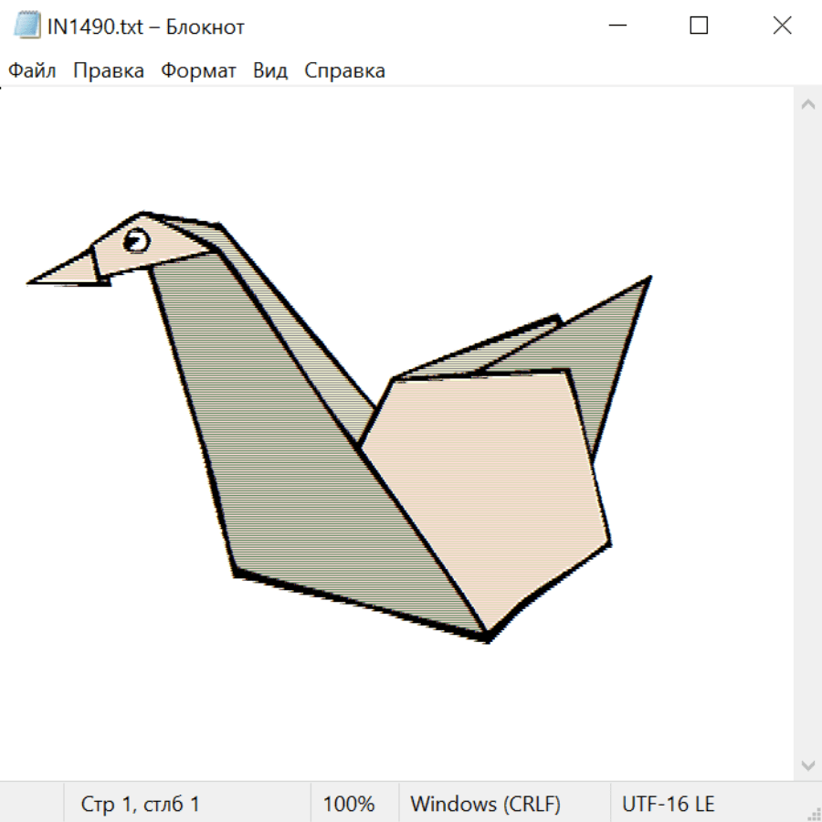Viewport: 822px width, 822px height.
Task: Maximize the IN1490.txt window
Action: coord(699,26)
